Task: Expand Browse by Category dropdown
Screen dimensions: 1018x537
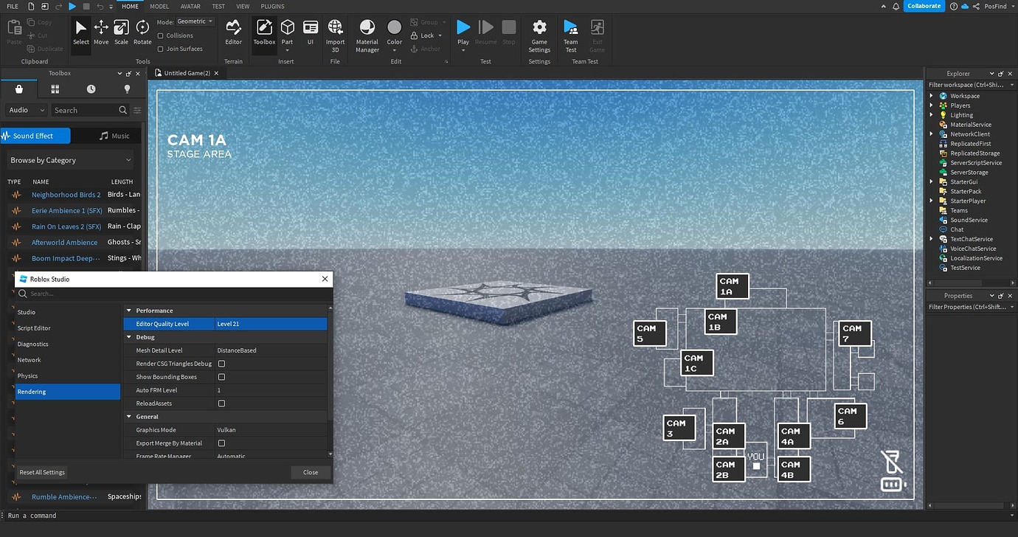Action: point(70,160)
